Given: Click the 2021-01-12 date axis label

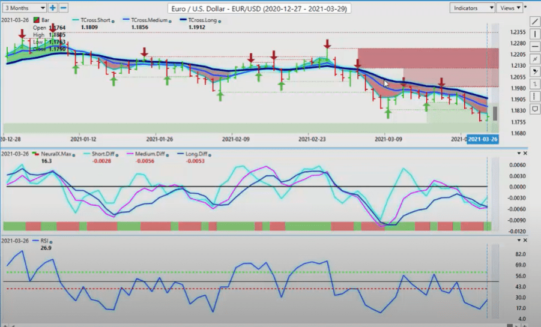Looking at the screenshot, I should [x=83, y=139].
